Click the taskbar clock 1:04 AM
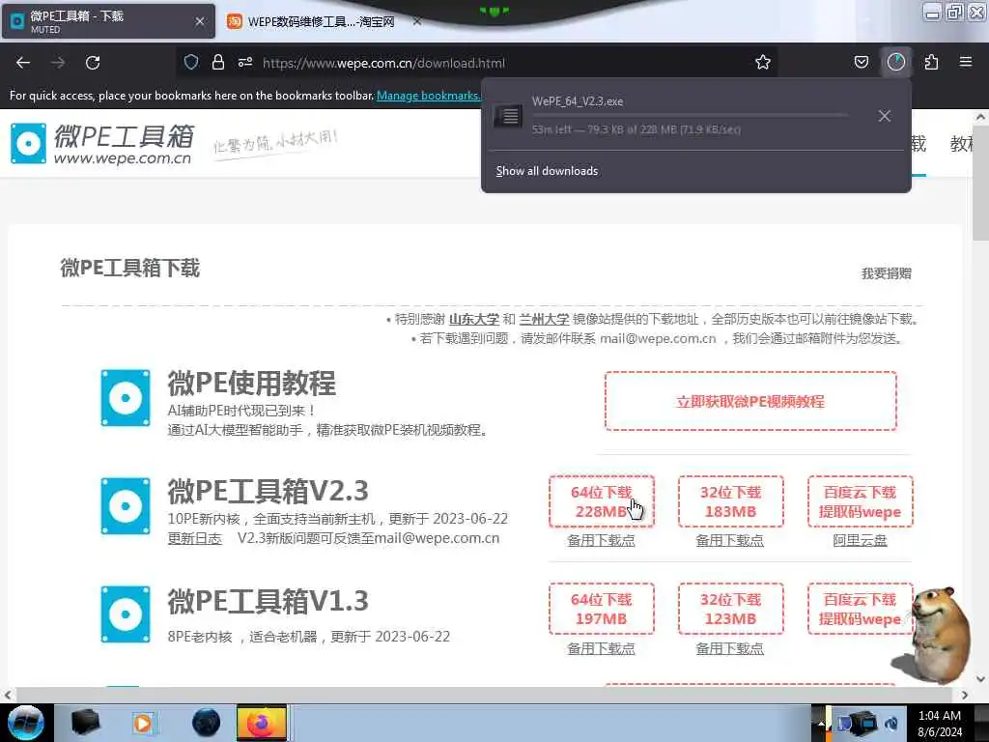Viewport: 989px width, 742px height. 940,716
